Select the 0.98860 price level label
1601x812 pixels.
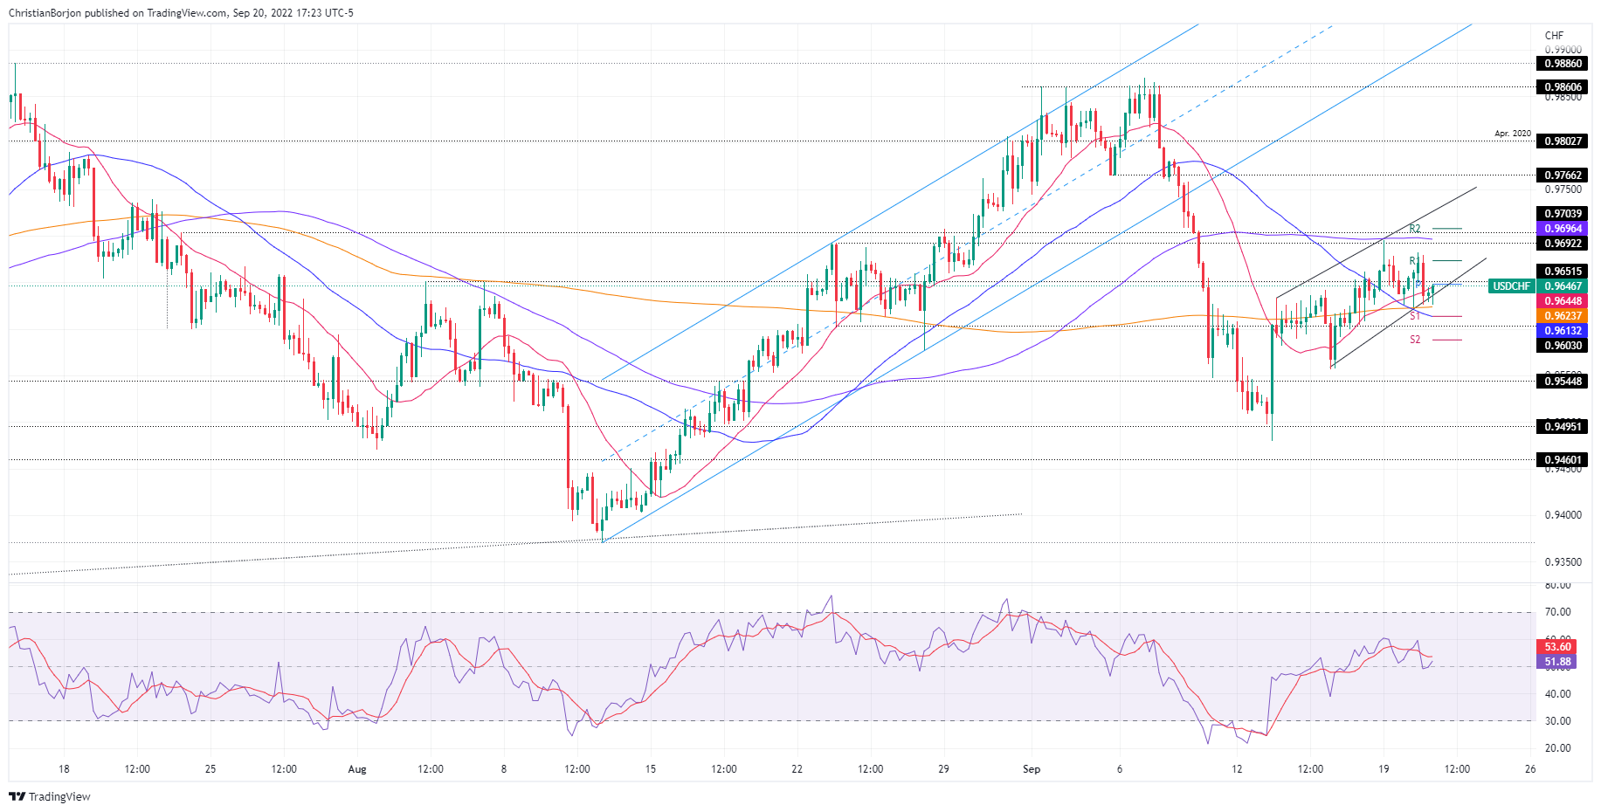(x=1563, y=64)
